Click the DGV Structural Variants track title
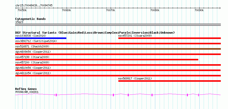 click(x=95, y=33)
